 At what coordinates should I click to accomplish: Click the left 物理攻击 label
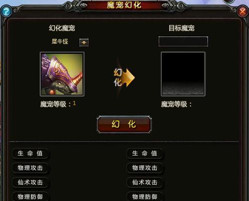click(x=30, y=168)
